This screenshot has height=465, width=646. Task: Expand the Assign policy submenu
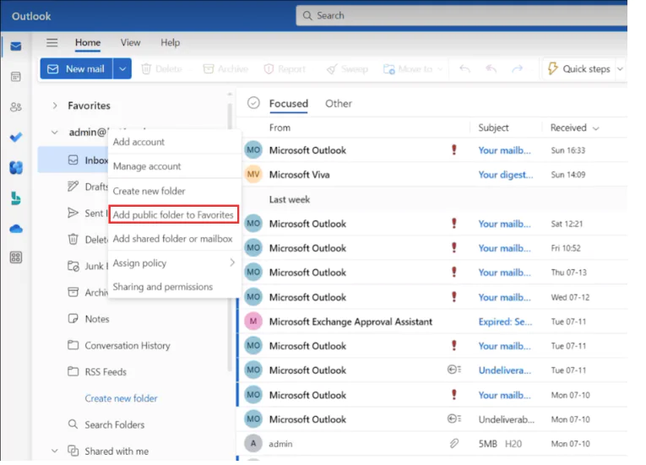(x=232, y=262)
